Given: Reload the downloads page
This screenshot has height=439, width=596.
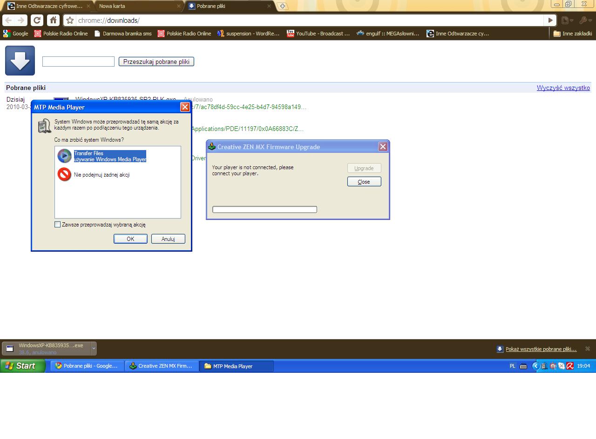Looking at the screenshot, I should (x=37, y=21).
